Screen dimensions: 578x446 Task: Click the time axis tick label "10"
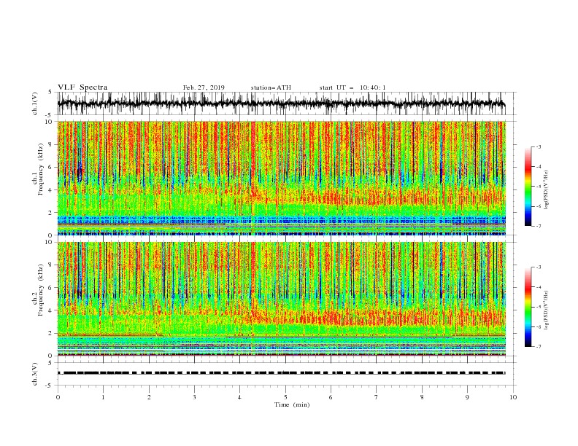pos(513,397)
